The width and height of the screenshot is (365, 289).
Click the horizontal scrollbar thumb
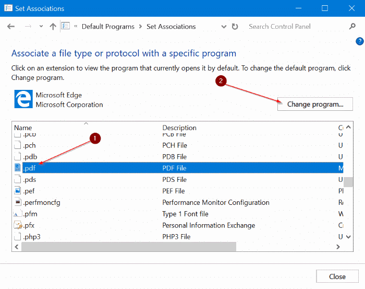[x=129, y=247]
